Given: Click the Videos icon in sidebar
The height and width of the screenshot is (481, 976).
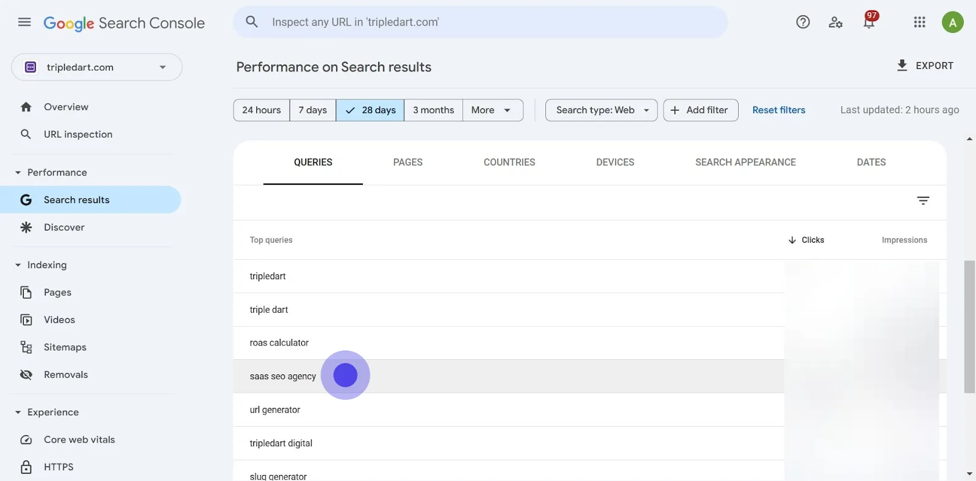Looking at the screenshot, I should point(26,320).
